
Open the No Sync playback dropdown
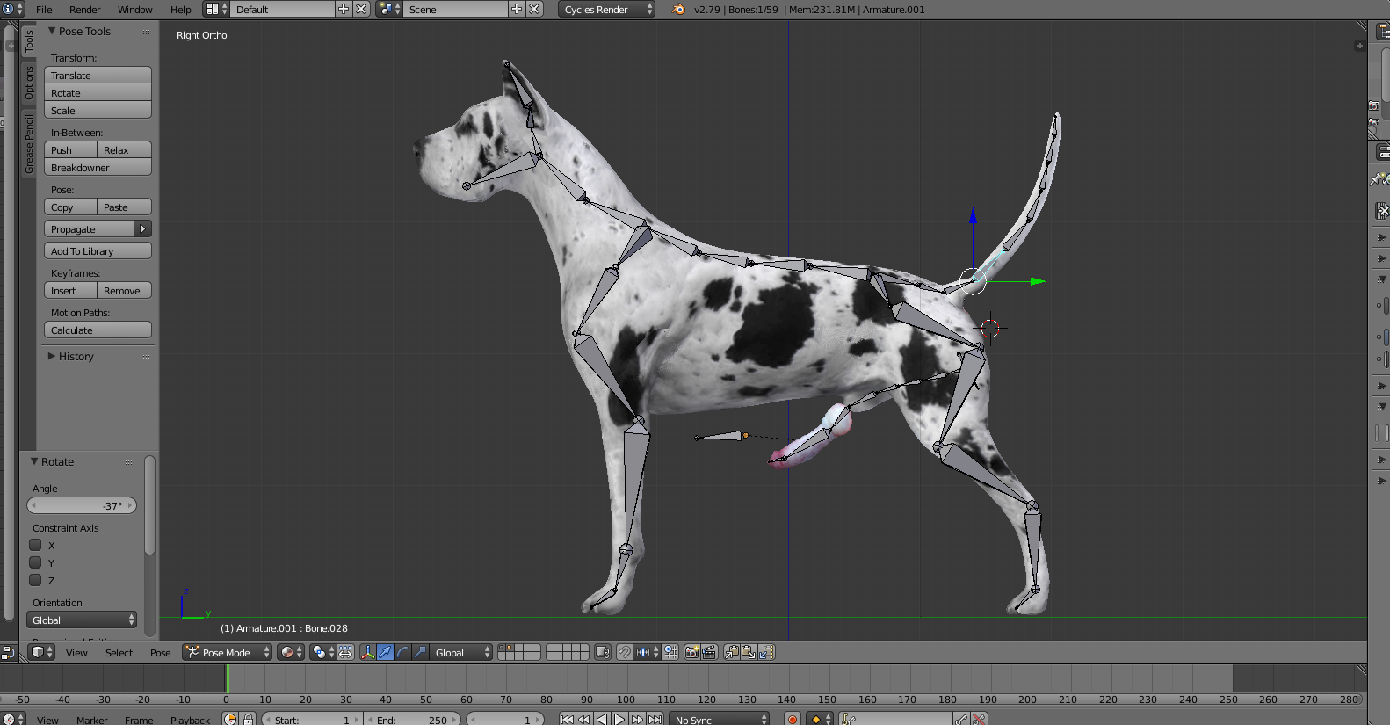pyautogui.click(x=720, y=720)
